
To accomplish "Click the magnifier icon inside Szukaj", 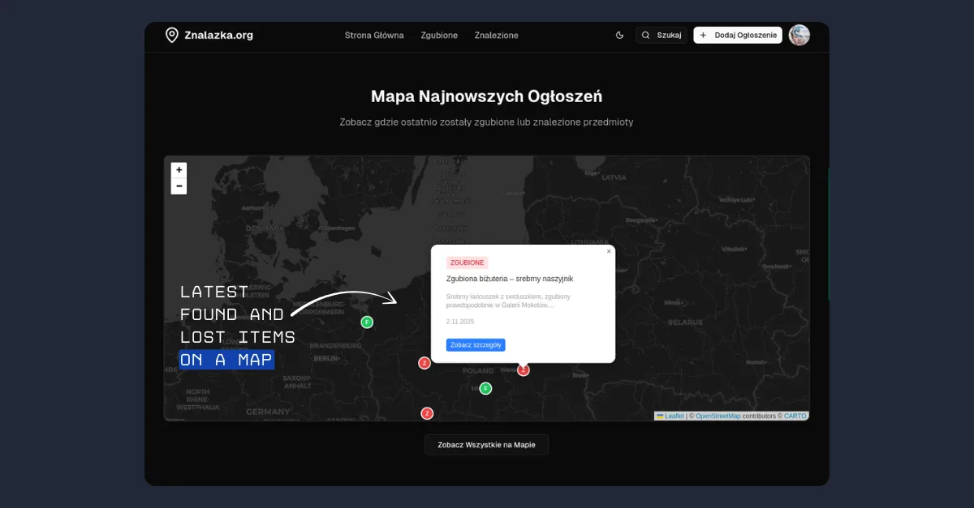I will point(646,35).
